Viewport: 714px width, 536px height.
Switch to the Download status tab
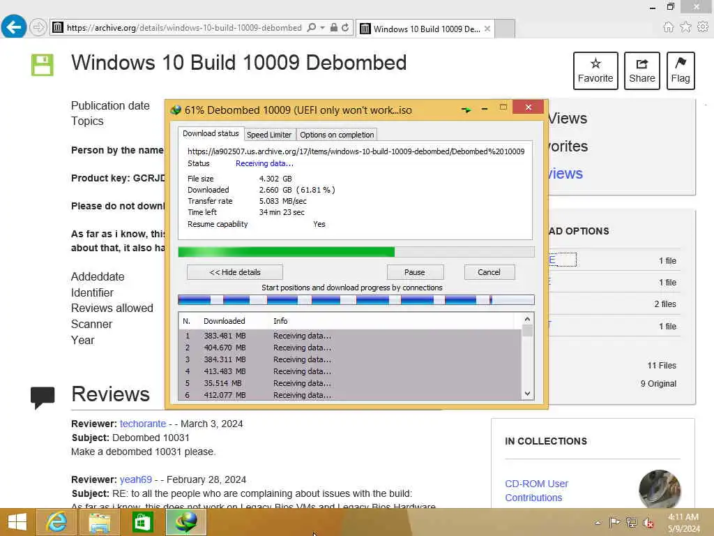point(211,133)
